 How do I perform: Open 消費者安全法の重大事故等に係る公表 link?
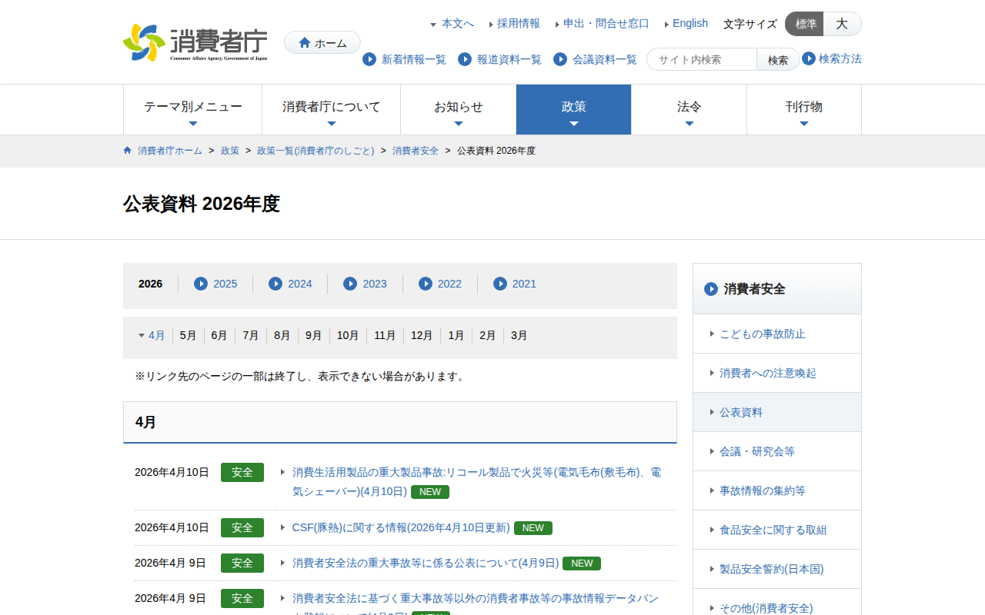(426, 563)
